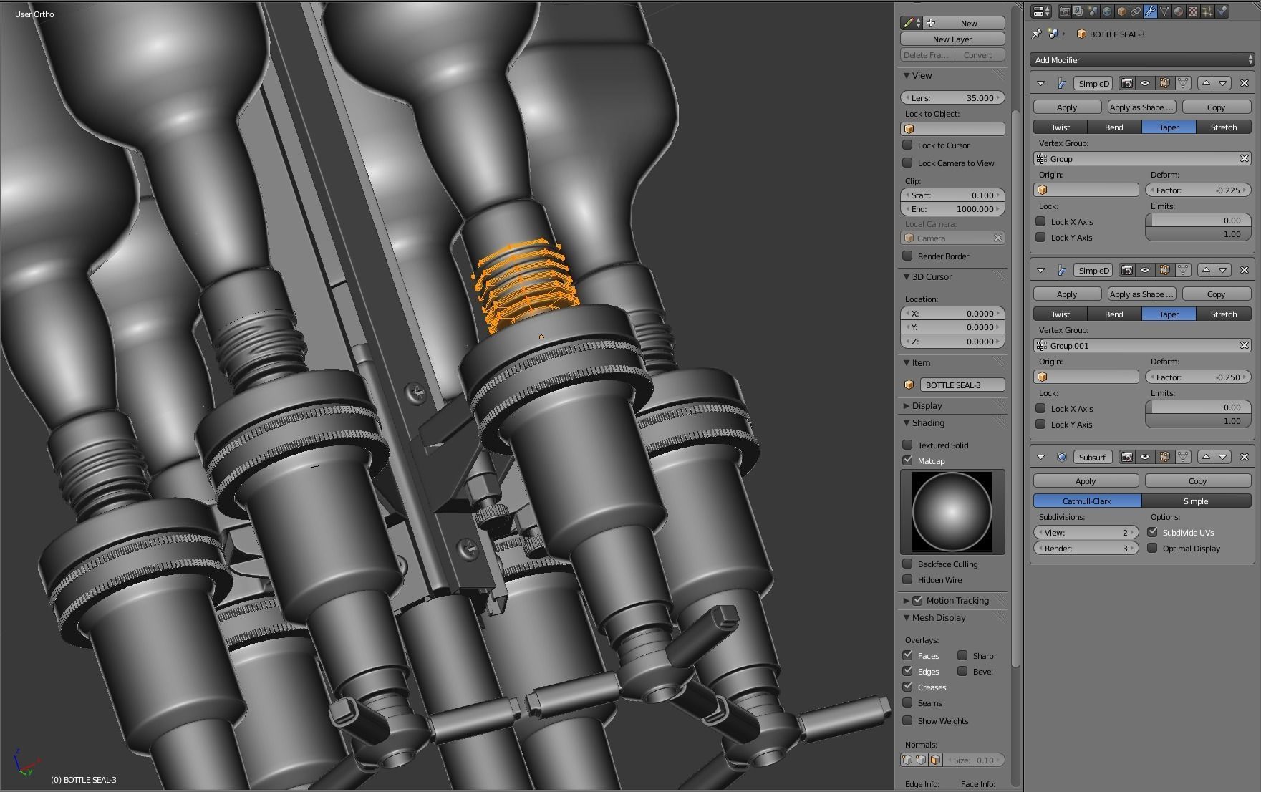The image size is (1261, 792).
Task: Toggle edit mode display for second SimpleDeform modifier
Action: (1164, 271)
